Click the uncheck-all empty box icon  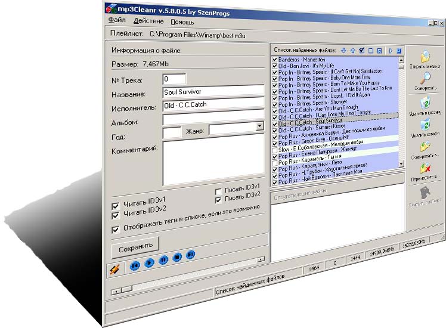click(371, 51)
